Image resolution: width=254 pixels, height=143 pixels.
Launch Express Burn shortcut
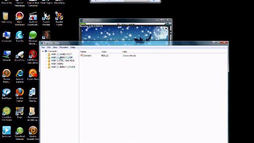click(33, 75)
